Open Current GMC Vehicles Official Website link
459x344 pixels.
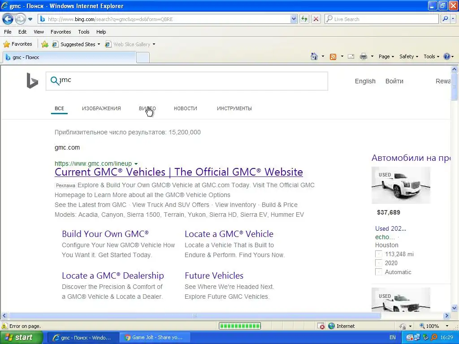178,172
